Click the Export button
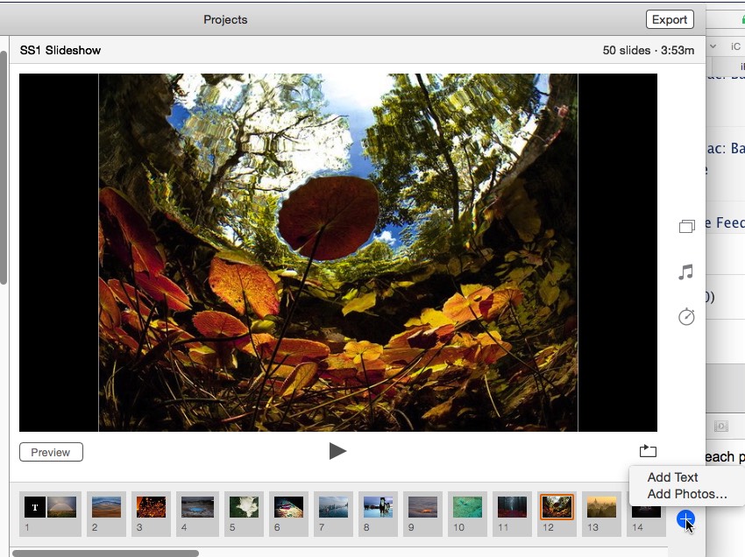745x557 pixels. pos(670,19)
